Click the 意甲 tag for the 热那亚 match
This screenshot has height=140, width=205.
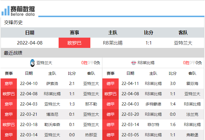9,135
